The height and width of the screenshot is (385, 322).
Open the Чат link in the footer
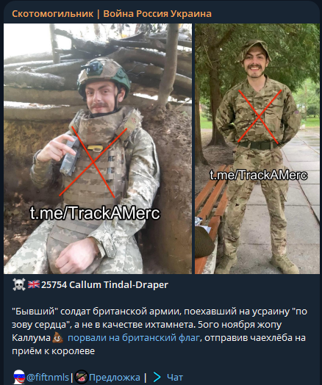[175, 378]
